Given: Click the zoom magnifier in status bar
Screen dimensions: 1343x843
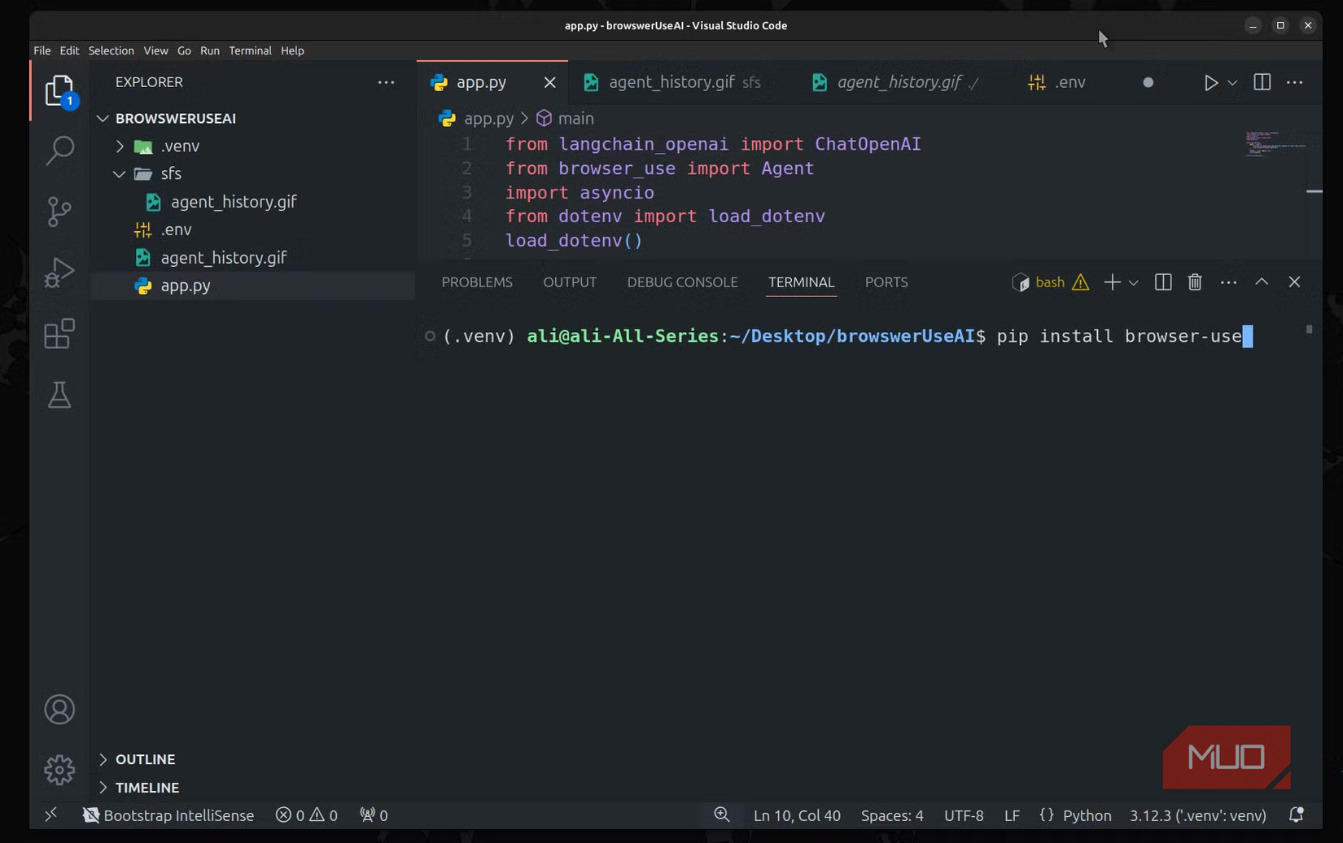Looking at the screenshot, I should 721,815.
